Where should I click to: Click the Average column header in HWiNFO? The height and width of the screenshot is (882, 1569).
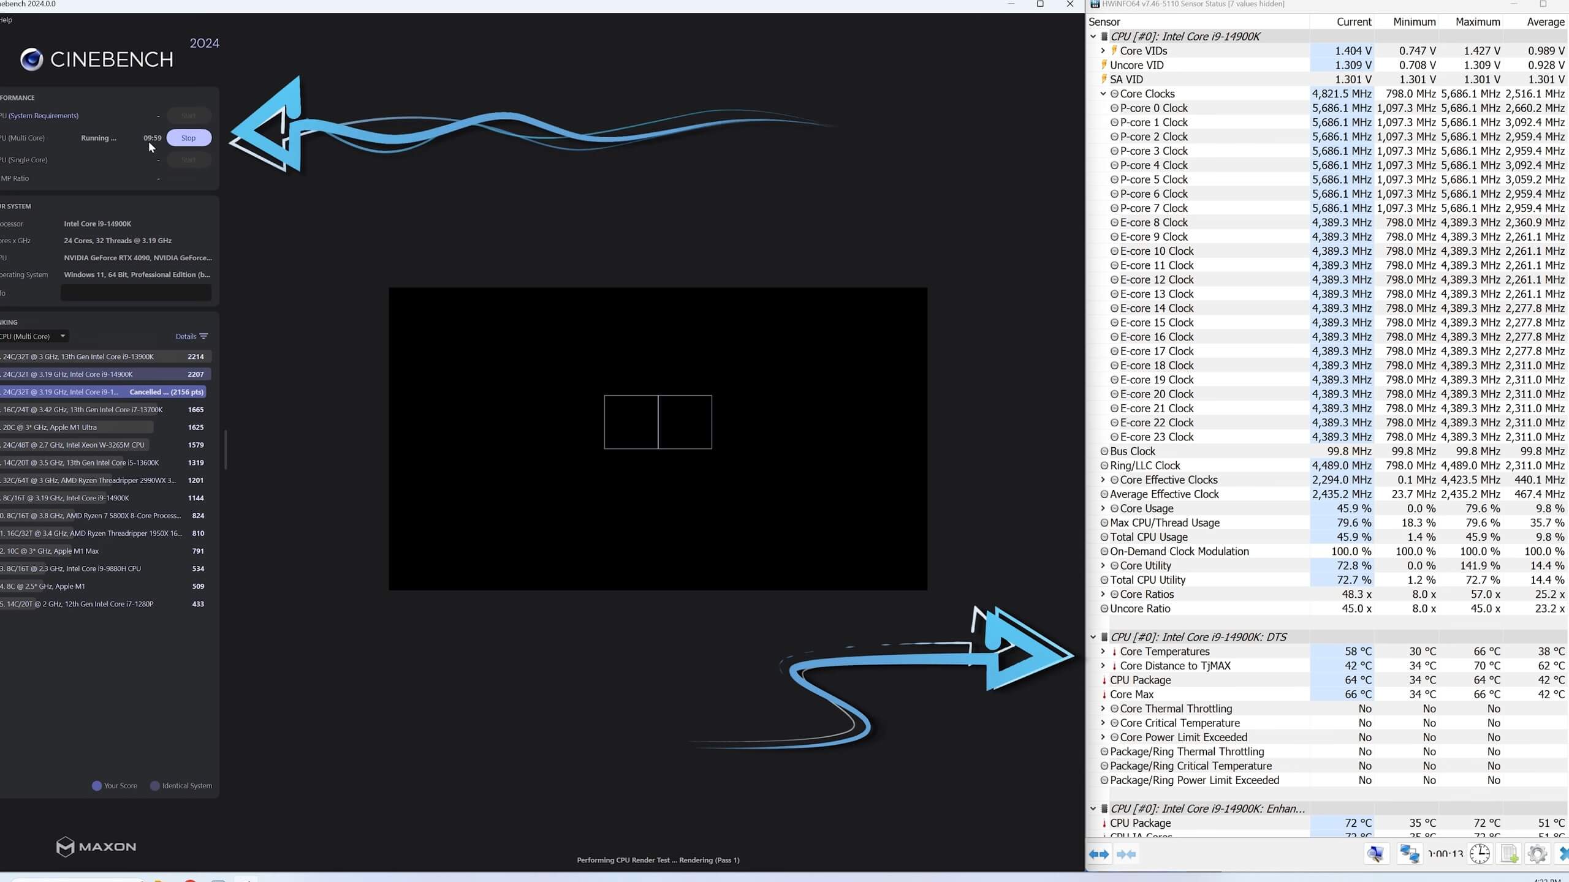click(1535, 22)
